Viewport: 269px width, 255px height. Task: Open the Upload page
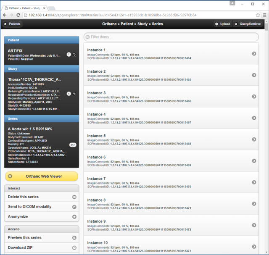coord(222,24)
